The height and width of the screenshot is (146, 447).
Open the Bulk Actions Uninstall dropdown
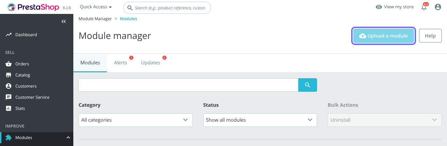point(384,120)
